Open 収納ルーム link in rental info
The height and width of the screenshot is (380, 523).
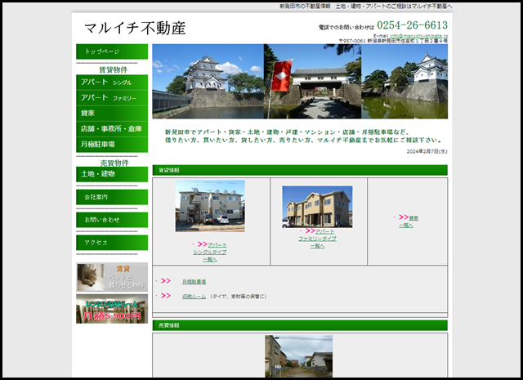(194, 297)
